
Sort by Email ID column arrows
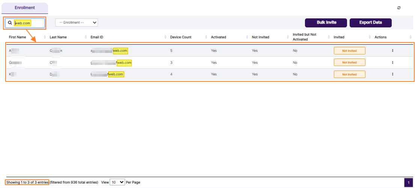point(165,37)
